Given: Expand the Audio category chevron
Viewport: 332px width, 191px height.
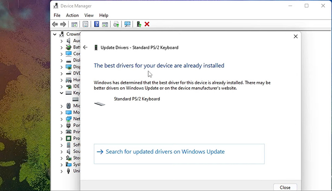Looking at the screenshot, I should [x=61, y=41].
